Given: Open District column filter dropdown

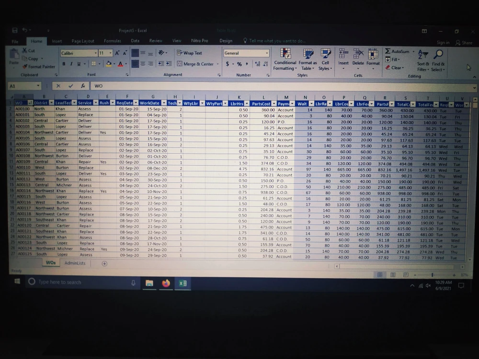Looking at the screenshot, I should click(x=51, y=103).
